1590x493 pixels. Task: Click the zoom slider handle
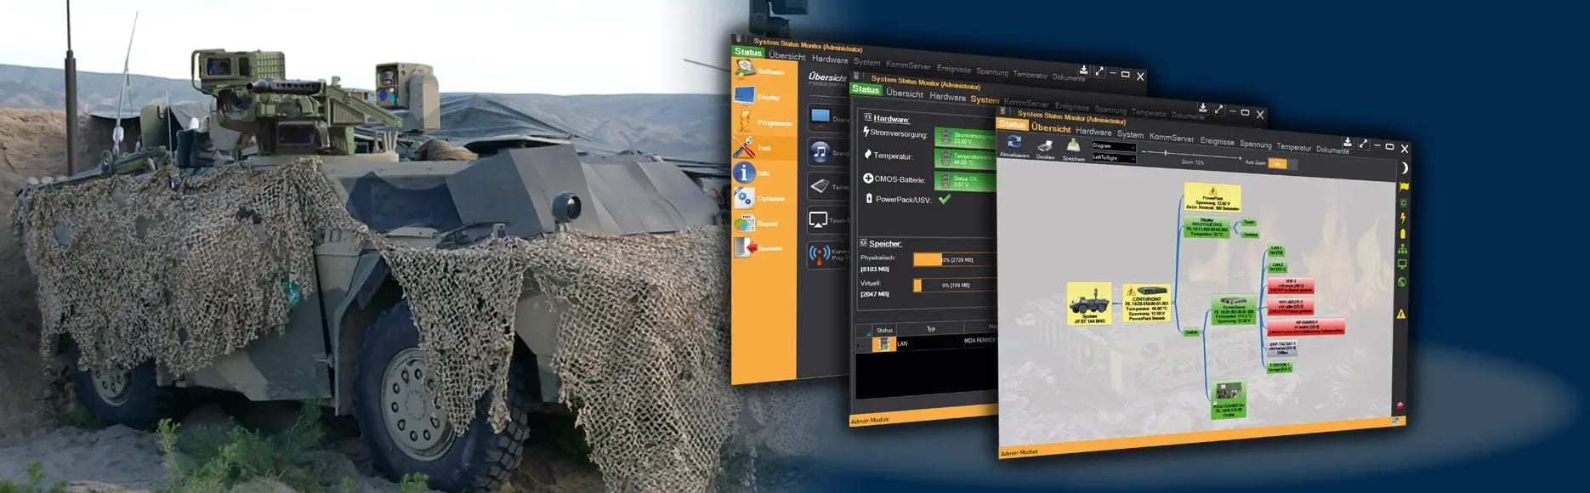pos(1165,152)
